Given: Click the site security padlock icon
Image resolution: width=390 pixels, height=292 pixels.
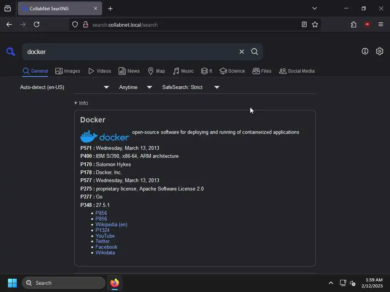Looking at the screenshot, I should tap(86, 25).
